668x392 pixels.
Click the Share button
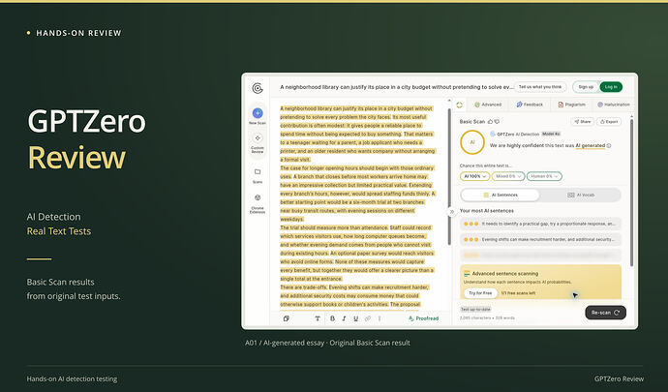[583, 121]
